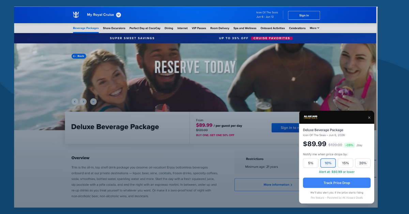Viewport: 409px width, 214px height.
Task: Open the My Royal Cruise dropdown
Action: 118,15
